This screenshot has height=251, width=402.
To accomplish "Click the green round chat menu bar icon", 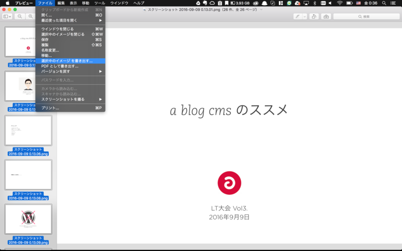I will click(289, 3).
